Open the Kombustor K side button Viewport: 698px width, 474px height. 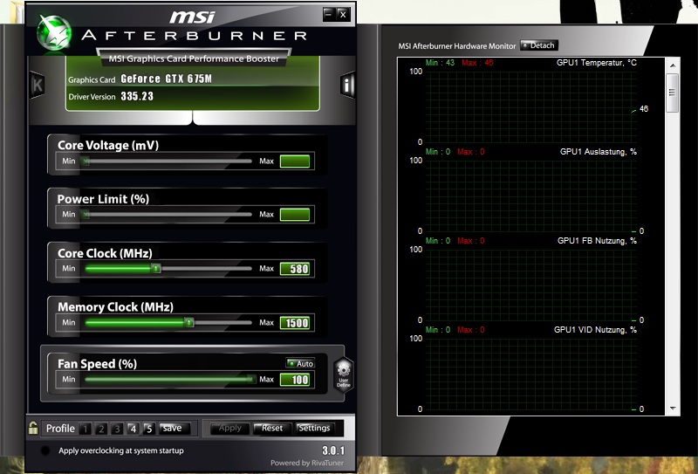pyautogui.click(x=38, y=85)
